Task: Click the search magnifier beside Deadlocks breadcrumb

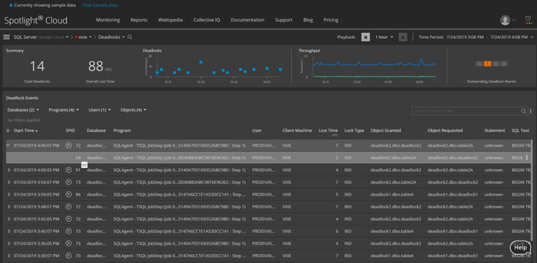Action: pyautogui.click(x=130, y=37)
